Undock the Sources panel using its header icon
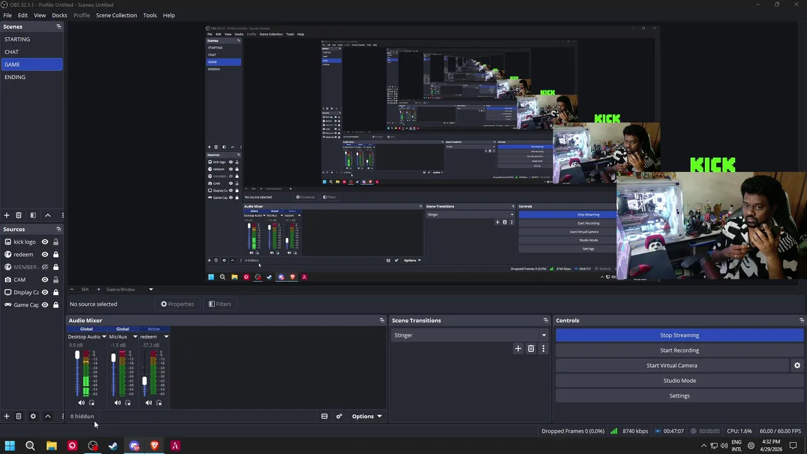 point(59,229)
